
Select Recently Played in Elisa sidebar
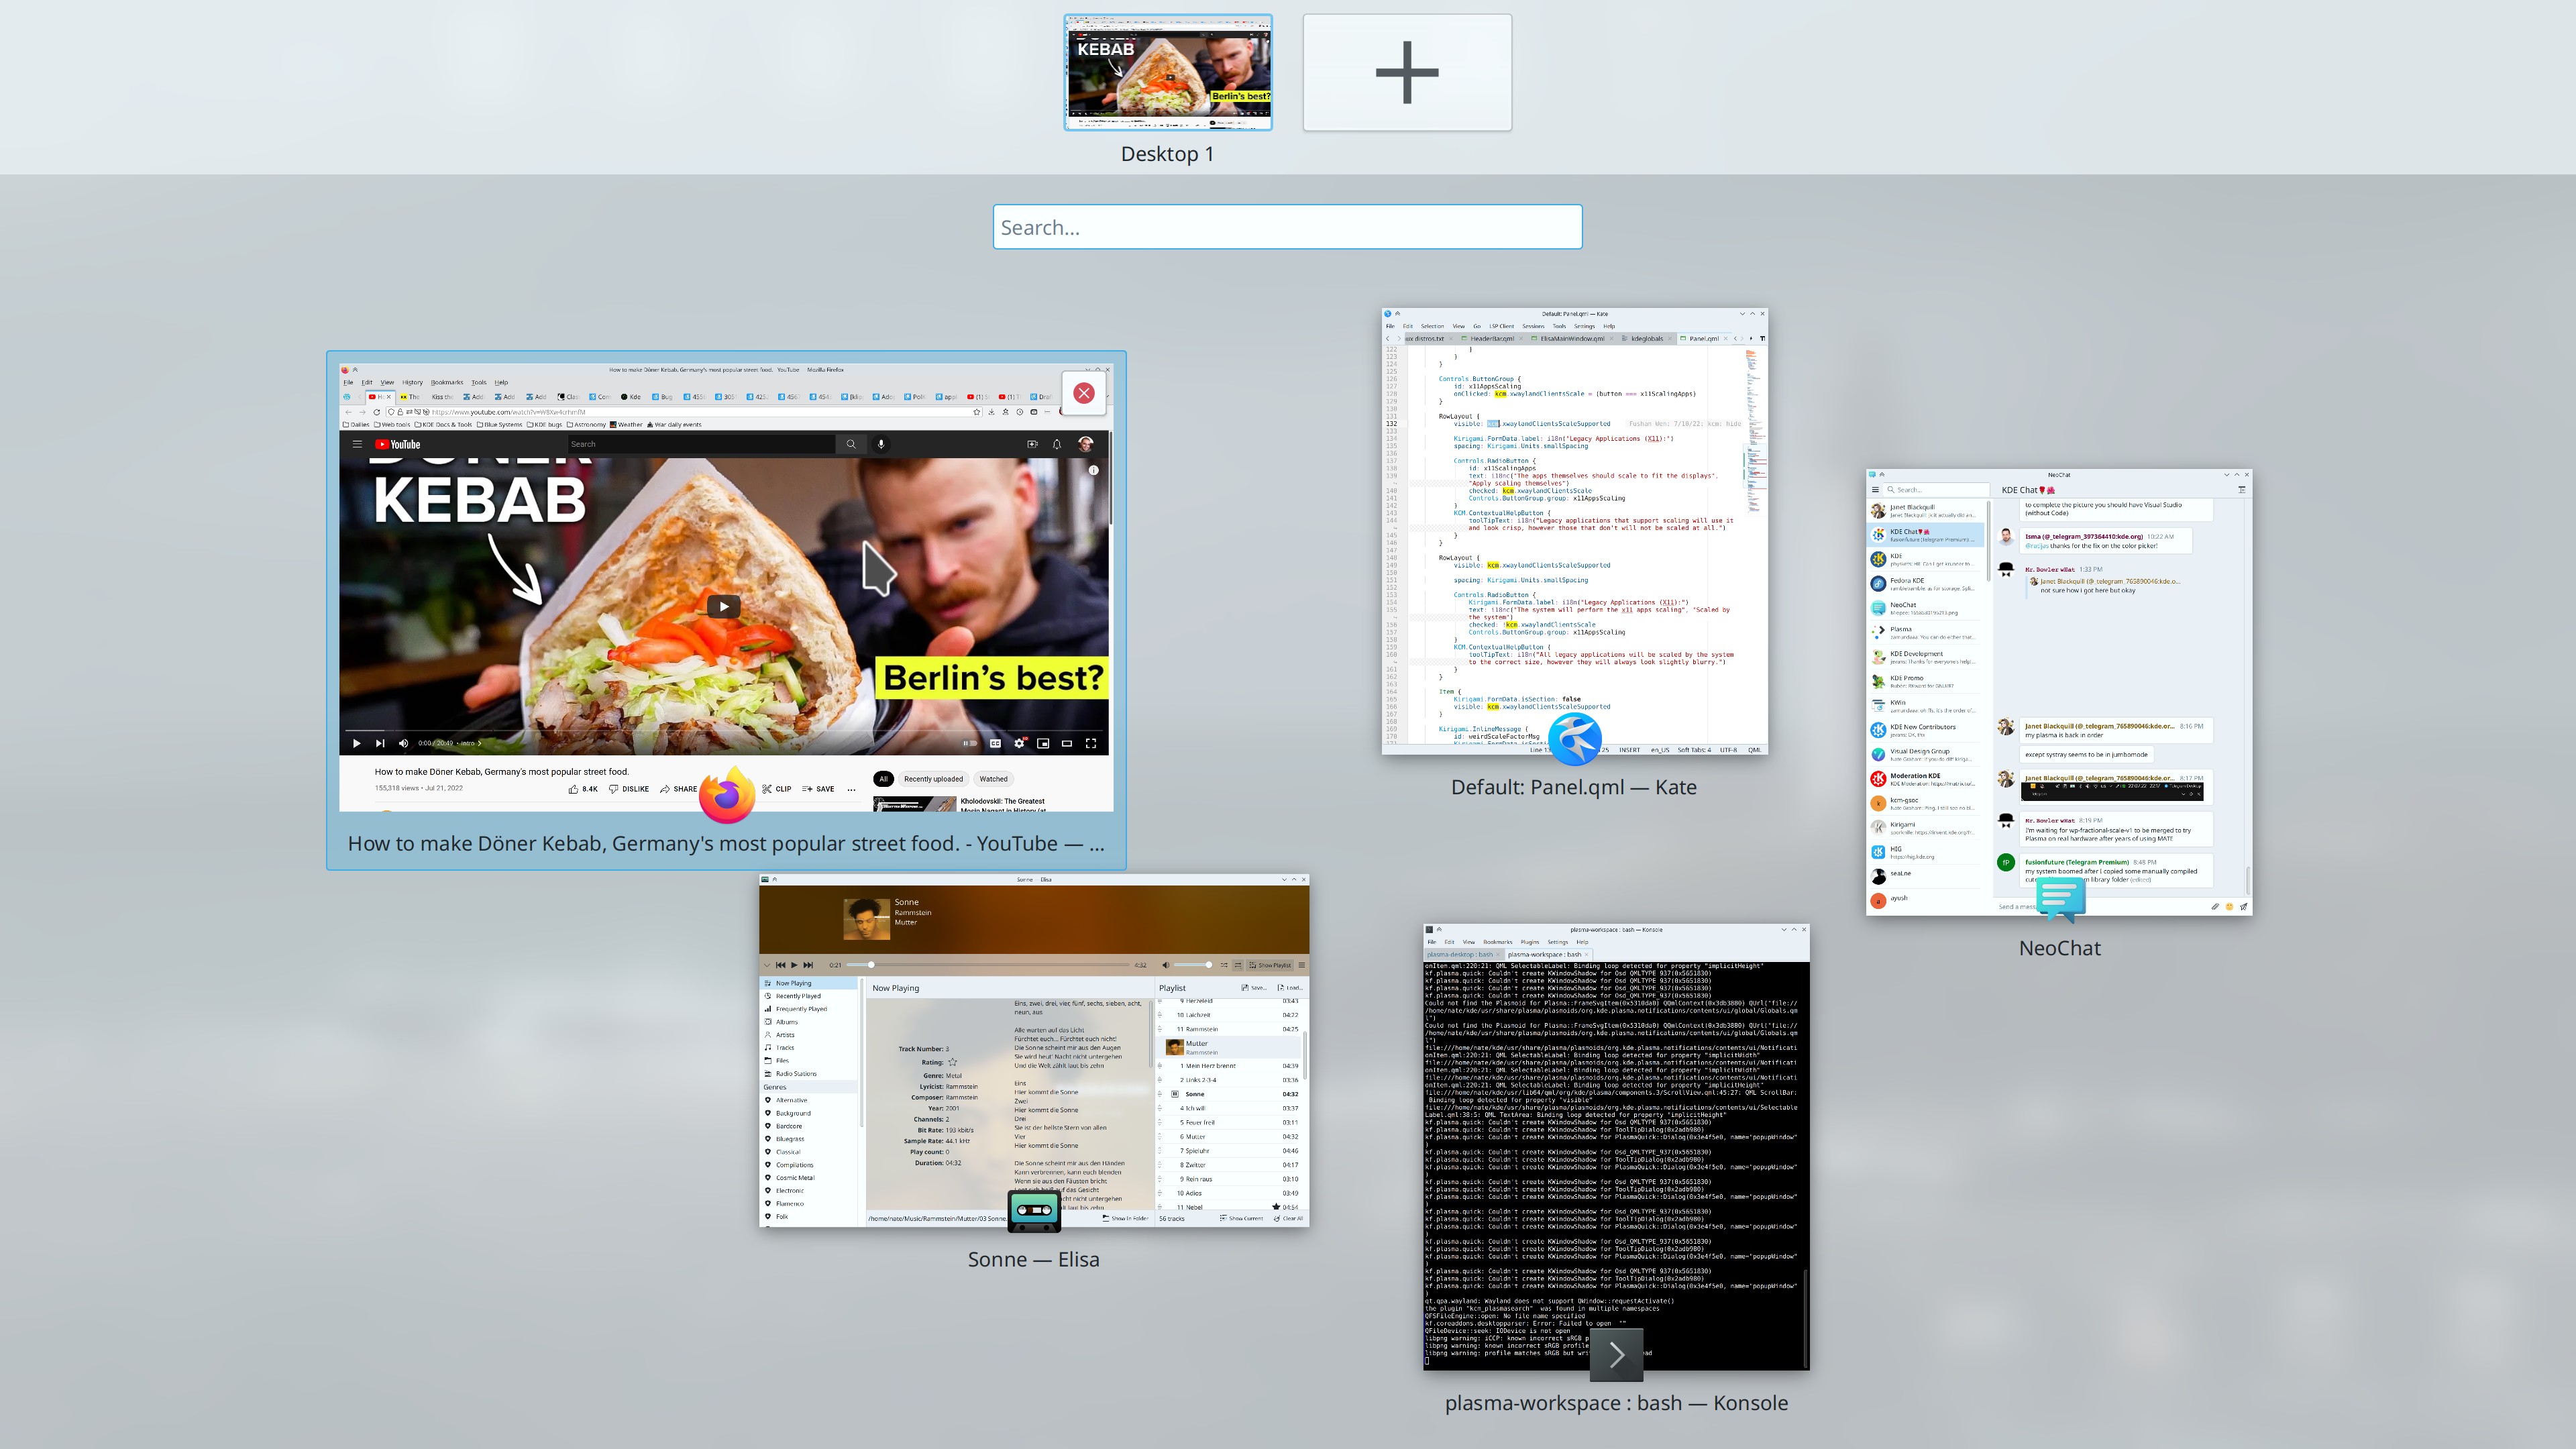click(x=798, y=996)
